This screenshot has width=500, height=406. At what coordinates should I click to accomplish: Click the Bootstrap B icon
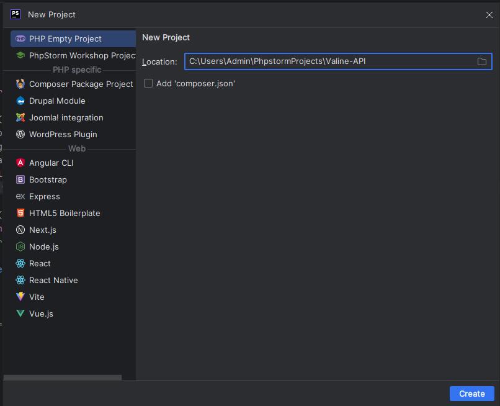click(x=20, y=179)
